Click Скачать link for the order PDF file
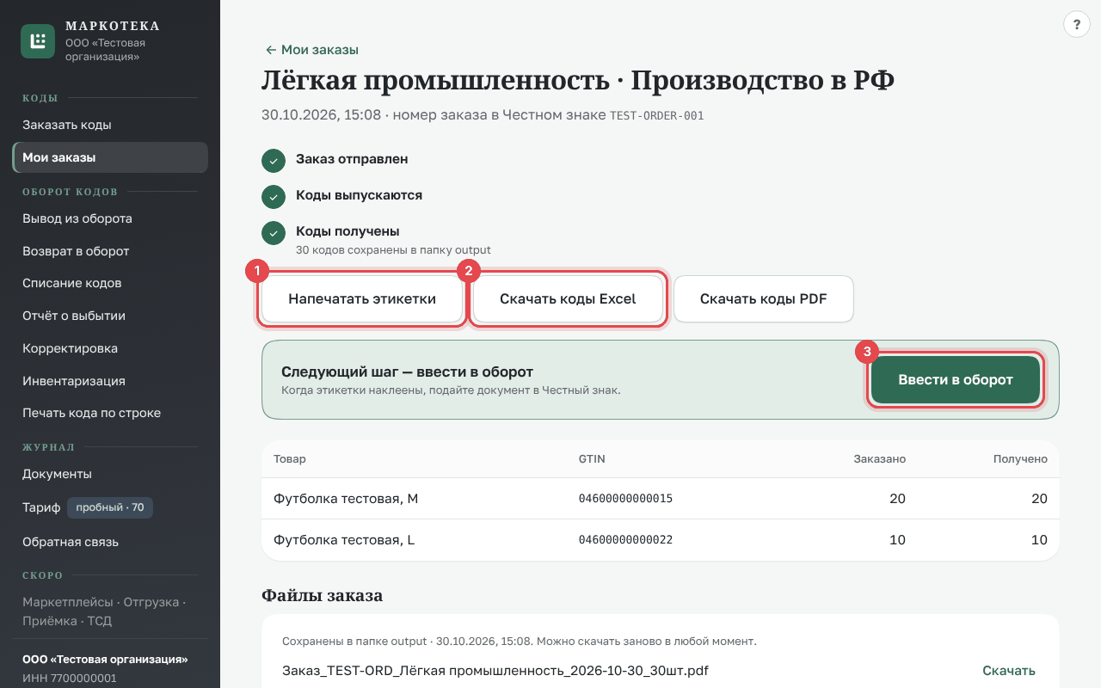This screenshot has height=688, width=1101. [1009, 671]
